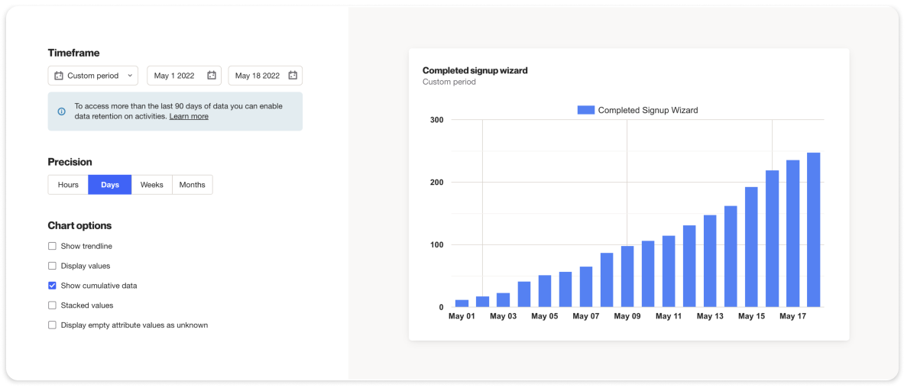Click the 300 y-axis label
This screenshot has width=917, height=388.
(436, 120)
